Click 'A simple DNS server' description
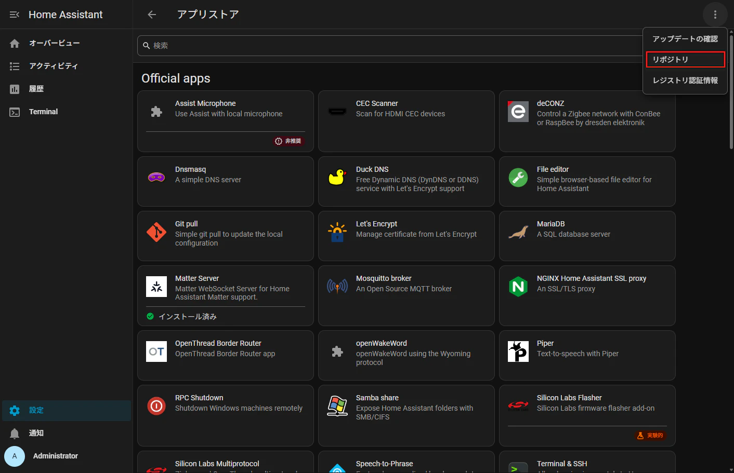 coord(208,180)
